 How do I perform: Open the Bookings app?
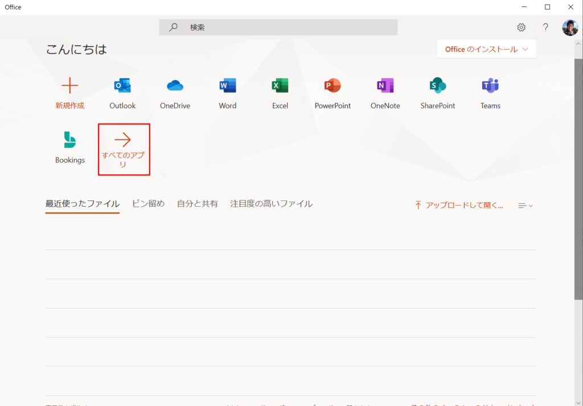[x=70, y=140]
